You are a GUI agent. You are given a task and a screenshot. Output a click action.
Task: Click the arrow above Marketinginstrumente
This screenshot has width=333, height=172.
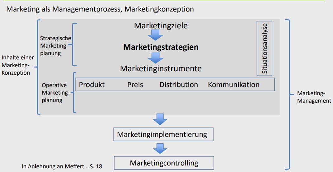(x=155, y=58)
